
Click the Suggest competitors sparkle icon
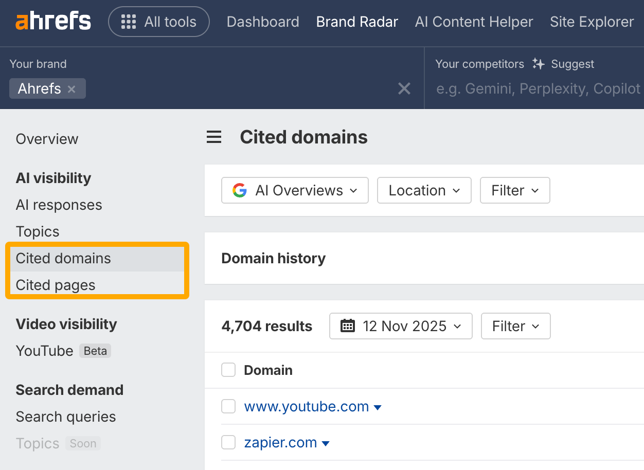point(538,64)
